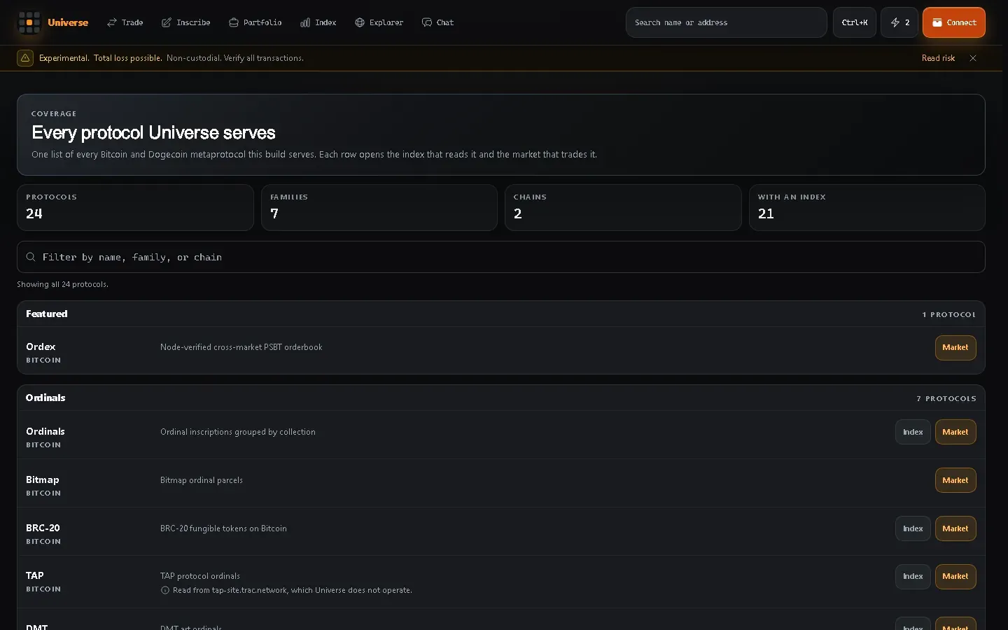Click 'Bitmap ordinal parcels' description
Image resolution: width=1008 pixels, height=630 pixels.
pos(202,480)
